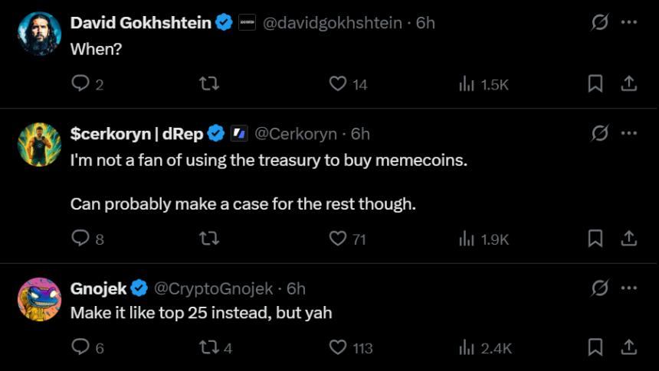This screenshot has height=371, width=659.
Task: Like David Gokhshtein's tweet
Action: click(338, 84)
